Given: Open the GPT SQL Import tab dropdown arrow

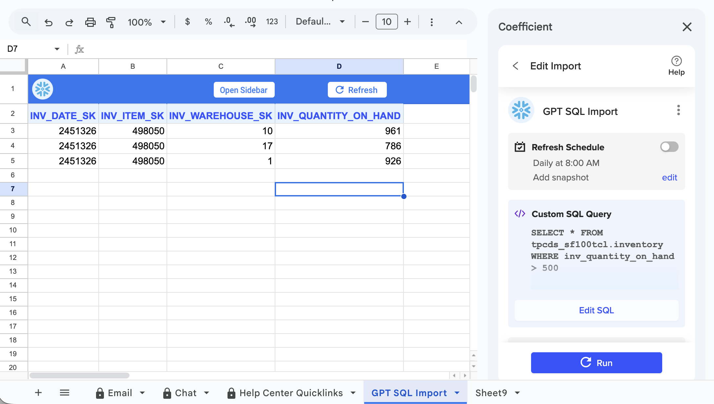Looking at the screenshot, I should [457, 393].
